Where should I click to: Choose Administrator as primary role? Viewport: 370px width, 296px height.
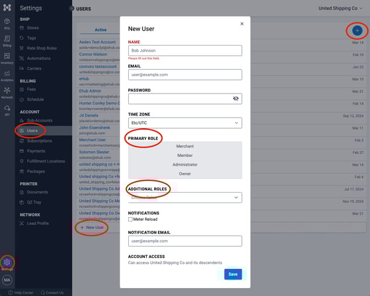point(184,165)
